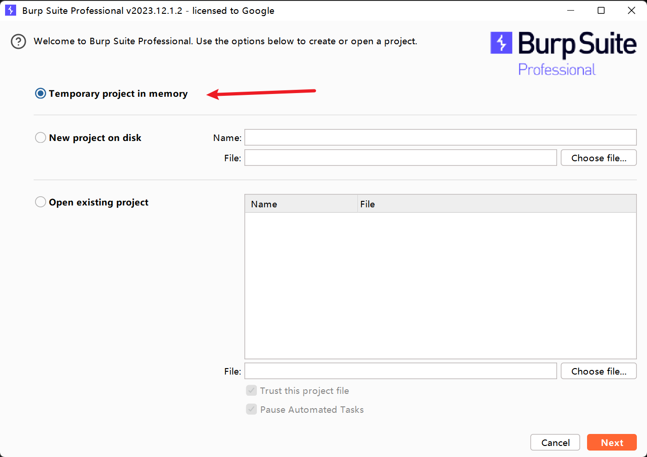The width and height of the screenshot is (647, 457).
Task: Click the empty existing projects list
Action: tap(440, 286)
